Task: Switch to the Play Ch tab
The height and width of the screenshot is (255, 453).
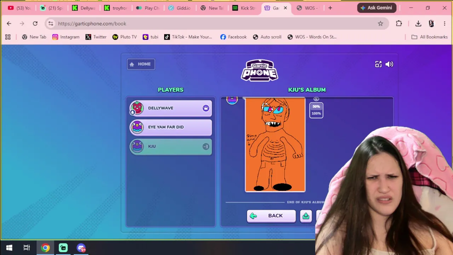Action: [x=148, y=8]
